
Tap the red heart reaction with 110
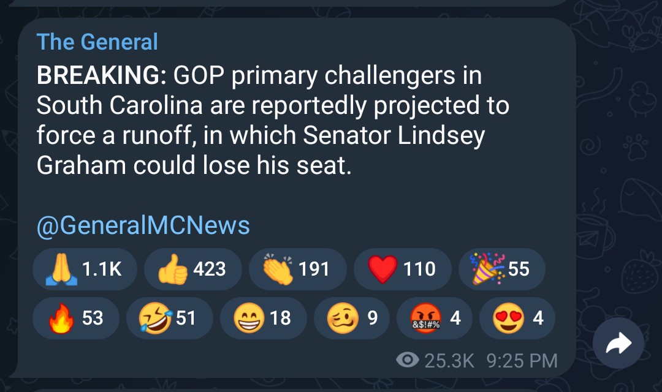point(401,269)
